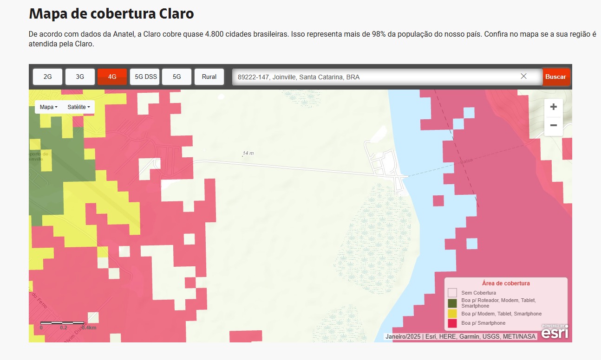This screenshot has height=360, width=601.
Task: Click the Área de cobertura legend title
Action: click(506, 283)
